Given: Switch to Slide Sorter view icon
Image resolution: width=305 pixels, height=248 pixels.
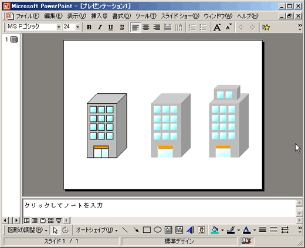Looking at the screenshot, I should (50, 220).
